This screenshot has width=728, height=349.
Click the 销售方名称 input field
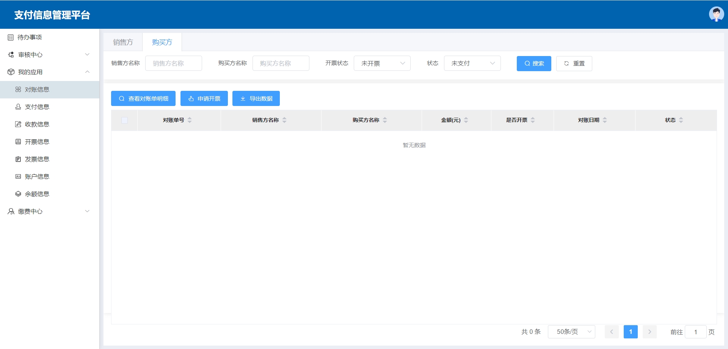point(174,63)
